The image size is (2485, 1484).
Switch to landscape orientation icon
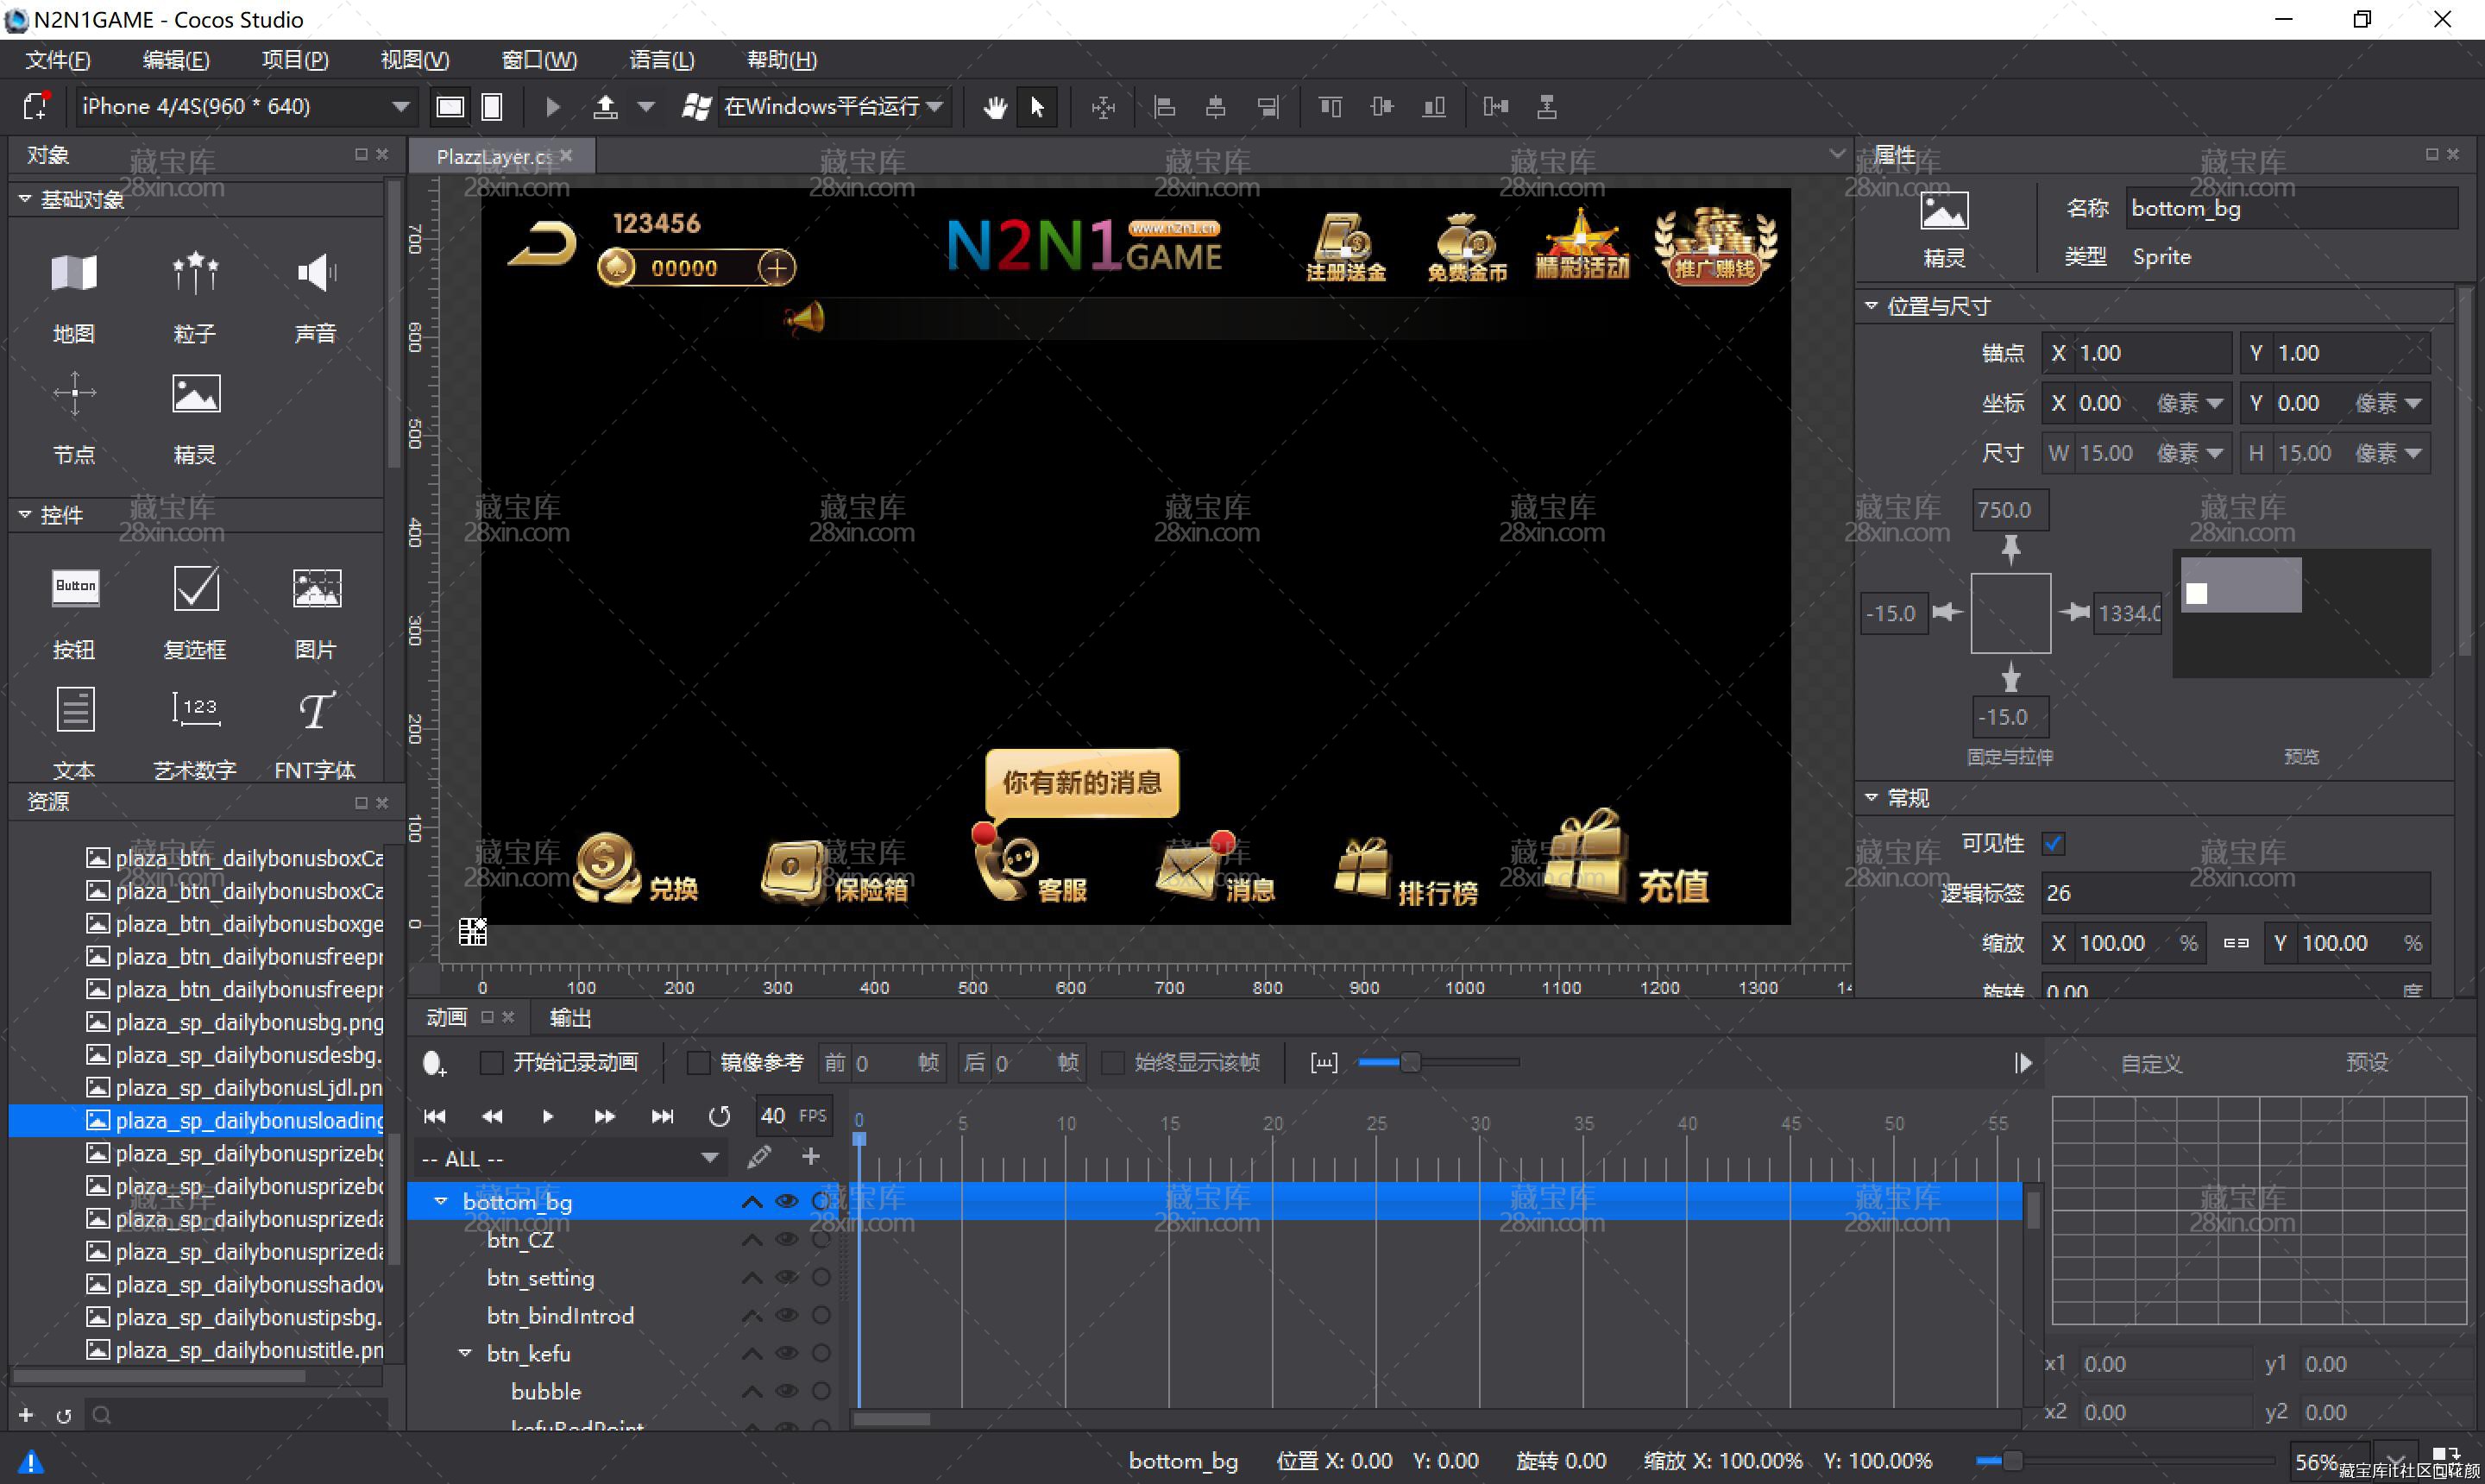pyautogui.click(x=450, y=107)
